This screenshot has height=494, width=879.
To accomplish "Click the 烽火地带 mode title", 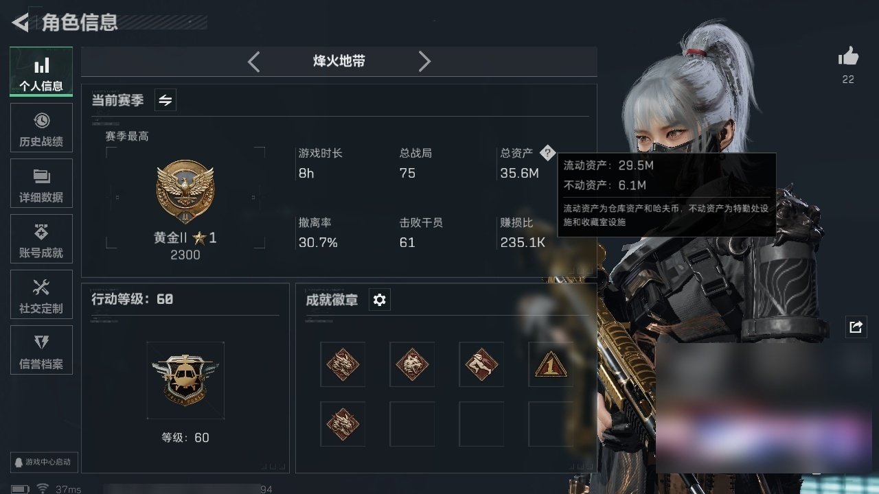I will pyautogui.click(x=339, y=61).
